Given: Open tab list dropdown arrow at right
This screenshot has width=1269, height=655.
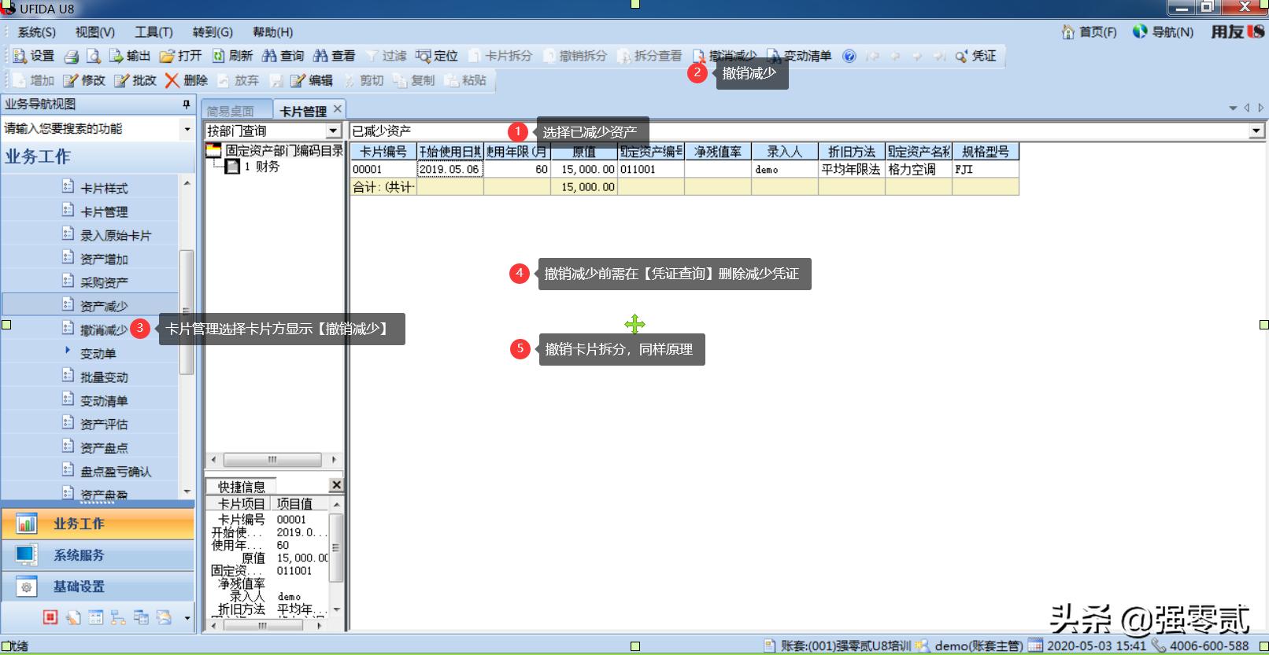Looking at the screenshot, I should click(1233, 108).
